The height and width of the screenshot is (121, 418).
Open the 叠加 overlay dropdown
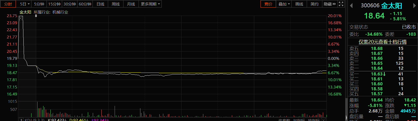[284, 4]
